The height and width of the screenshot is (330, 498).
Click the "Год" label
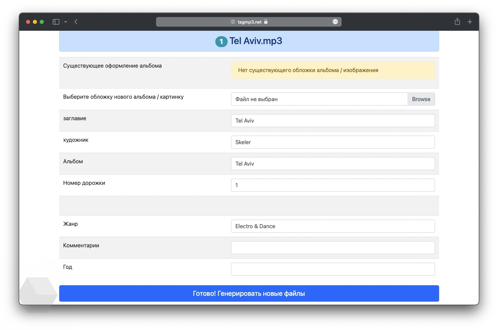pos(67,267)
